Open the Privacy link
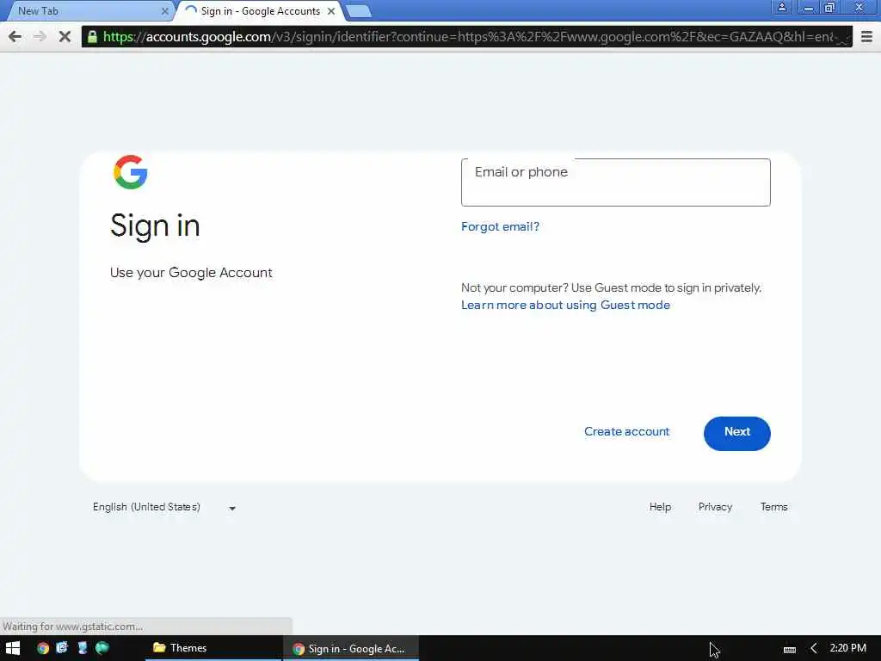The width and height of the screenshot is (881, 661). pyautogui.click(x=715, y=507)
